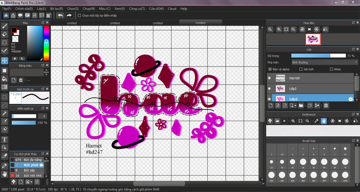Image resolution: width=360 pixels, height=192 pixels.
Task: Click the rainbow hue bar
Action: pos(46,43)
